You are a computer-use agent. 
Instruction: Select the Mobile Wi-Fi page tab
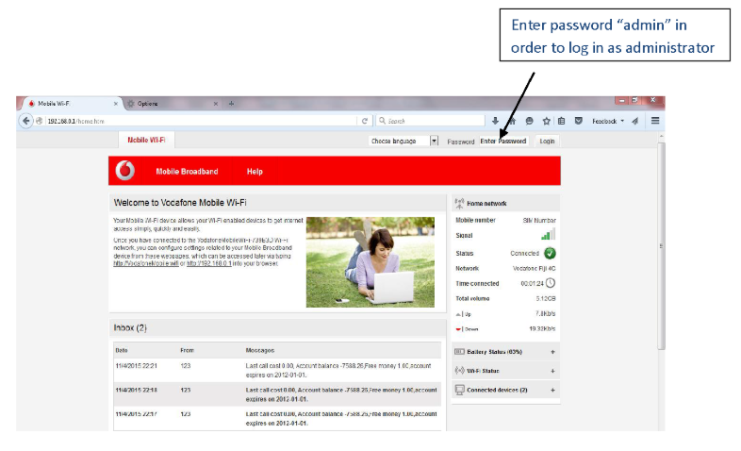click(x=146, y=140)
